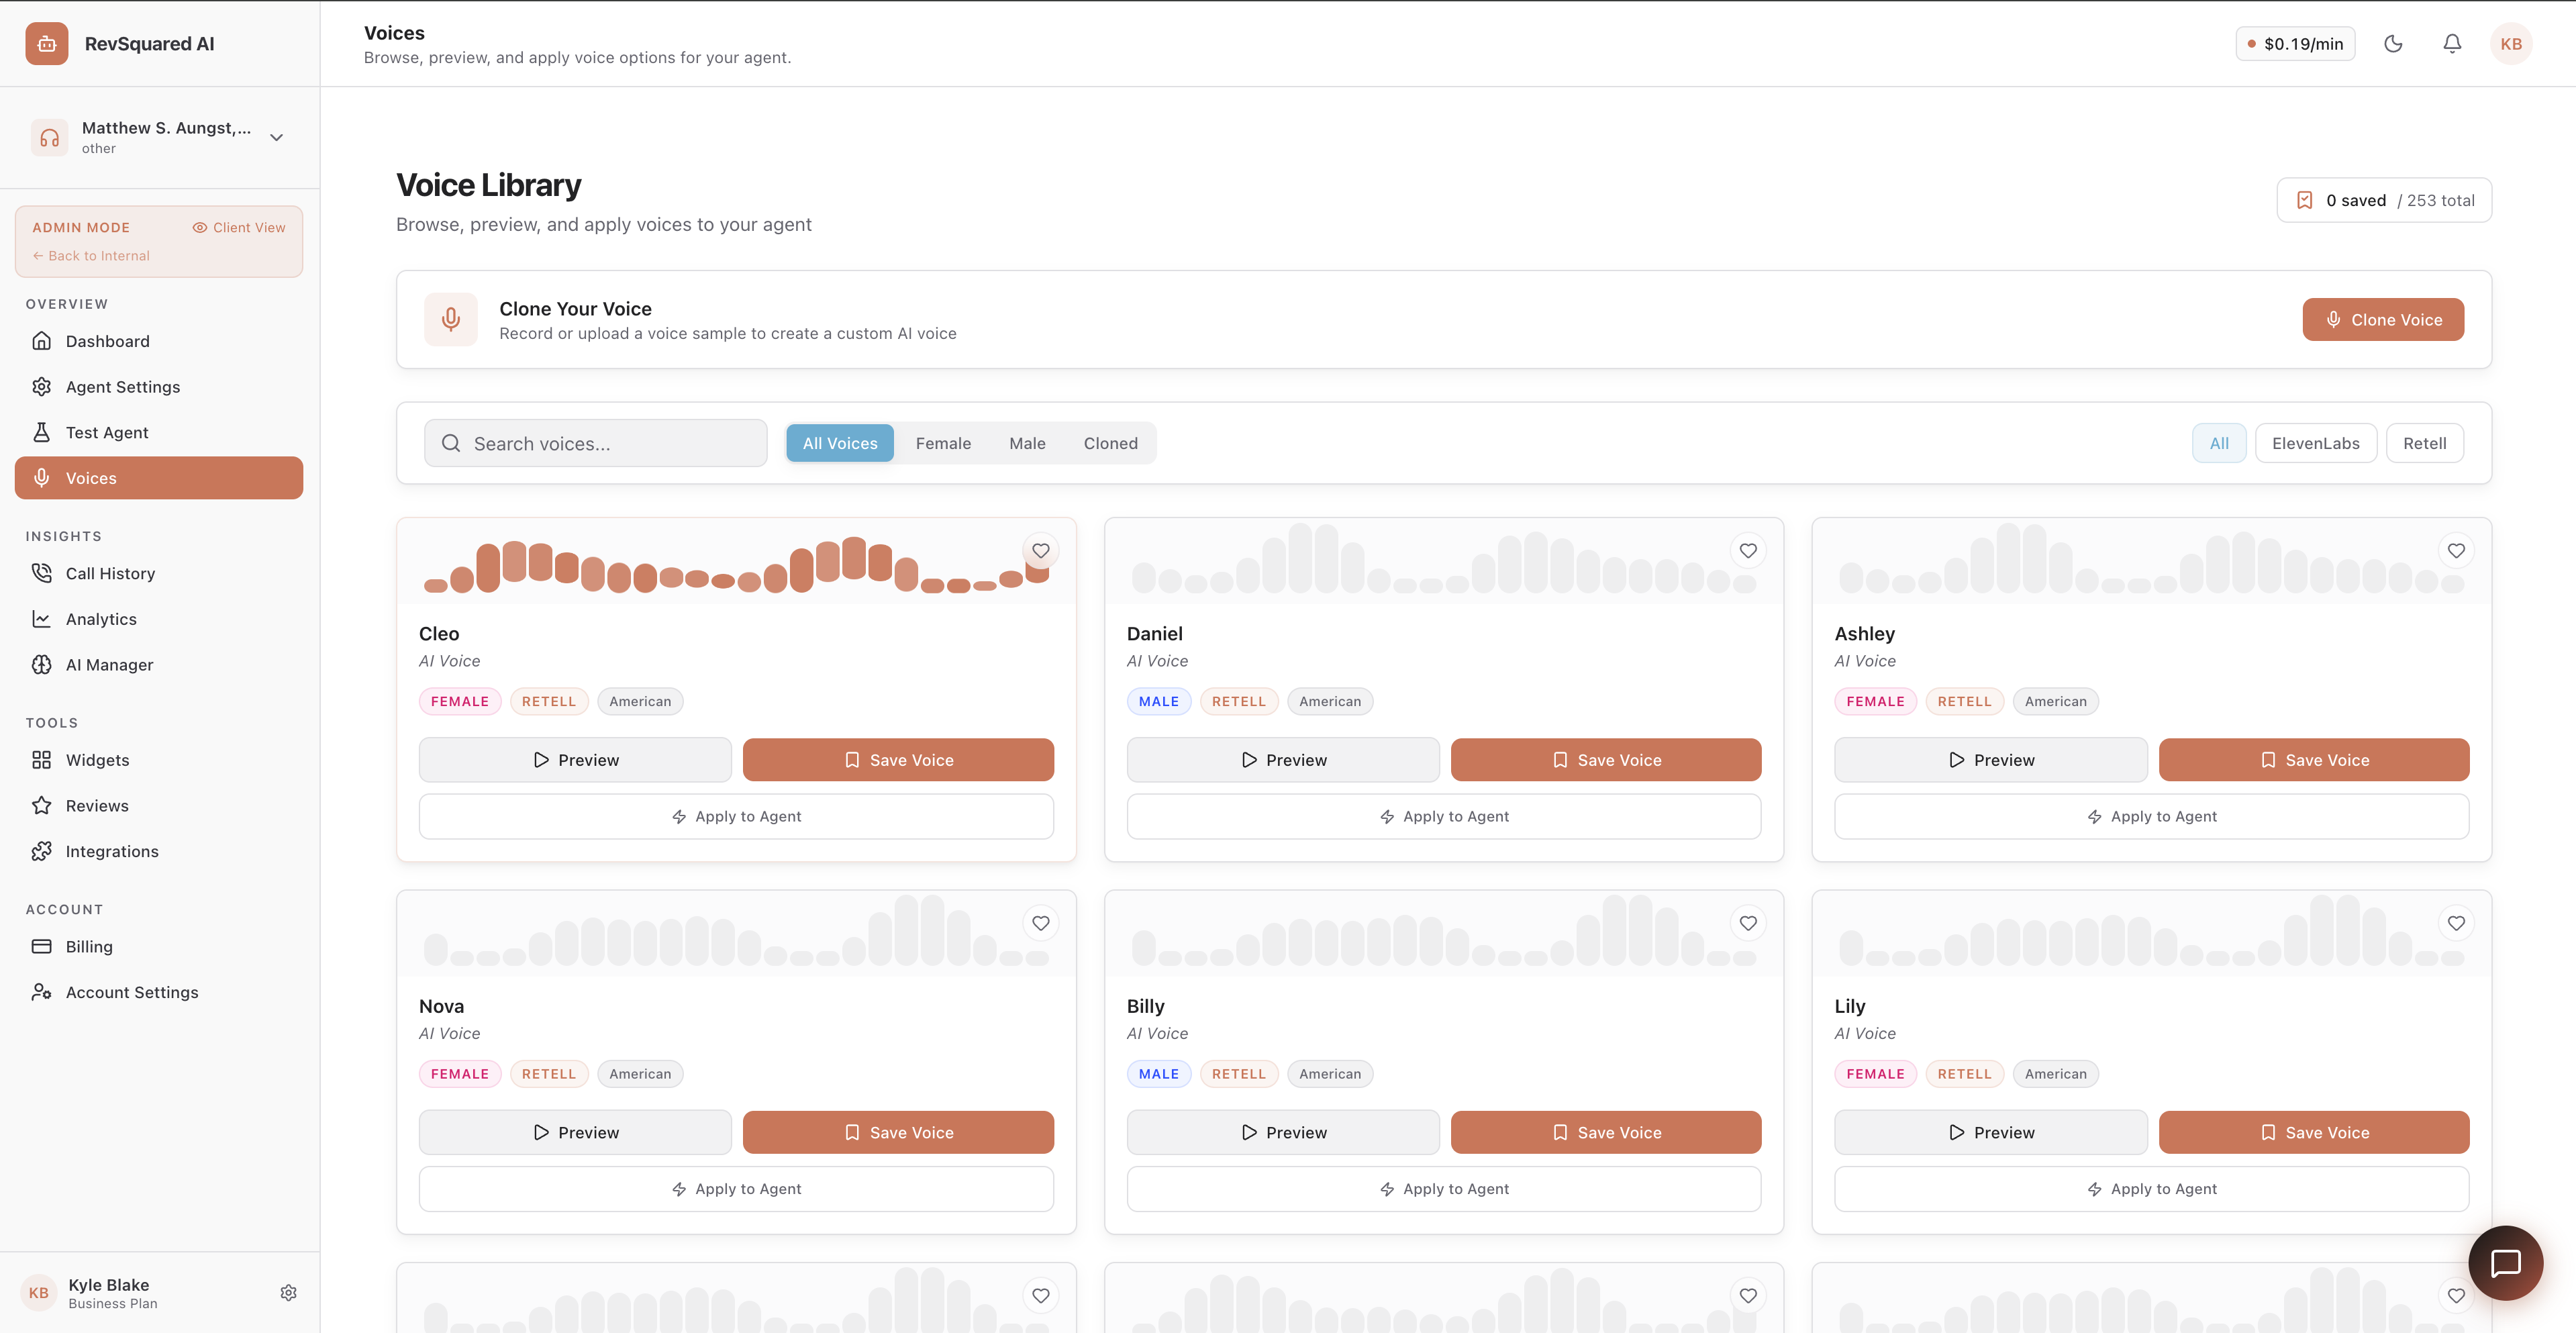The image size is (2576, 1333).
Task: Preview the Ashley voice
Action: click(1991, 760)
